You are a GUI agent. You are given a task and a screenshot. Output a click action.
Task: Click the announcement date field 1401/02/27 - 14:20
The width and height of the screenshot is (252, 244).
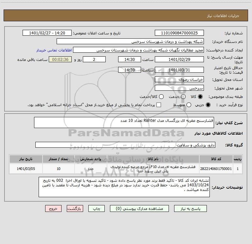click(x=47, y=33)
